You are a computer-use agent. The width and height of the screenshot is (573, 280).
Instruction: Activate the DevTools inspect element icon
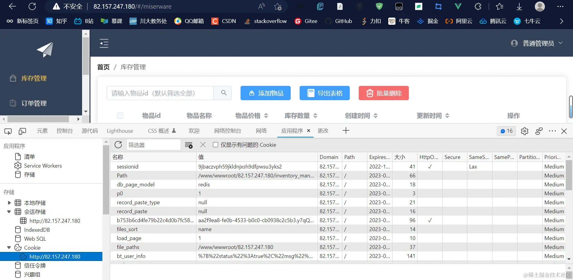coord(8,131)
